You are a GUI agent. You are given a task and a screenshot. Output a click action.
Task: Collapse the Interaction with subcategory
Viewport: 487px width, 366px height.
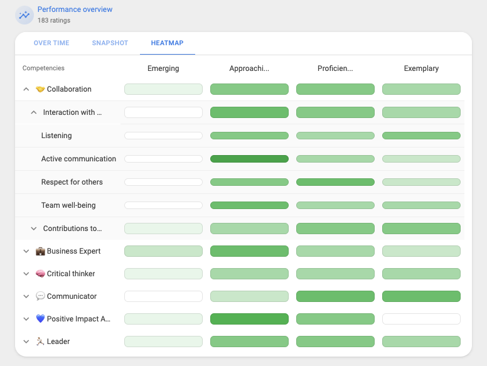point(34,112)
